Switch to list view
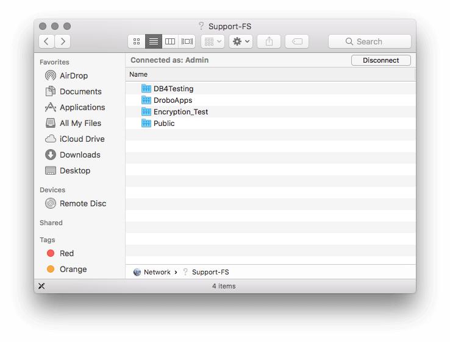The height and width of the screenshot is (342, 450). [154, 41]
